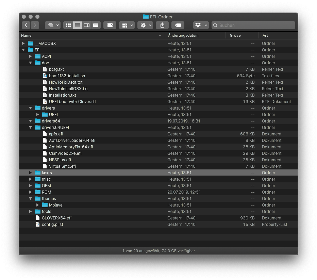317x280 pixels.
Task: Expand the __MACOSX folder
Action: pos(23,44)
